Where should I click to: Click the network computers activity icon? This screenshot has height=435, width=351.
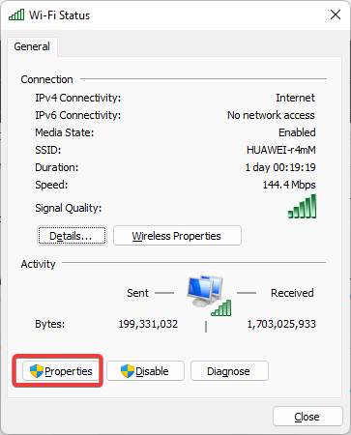click(206, 291)
